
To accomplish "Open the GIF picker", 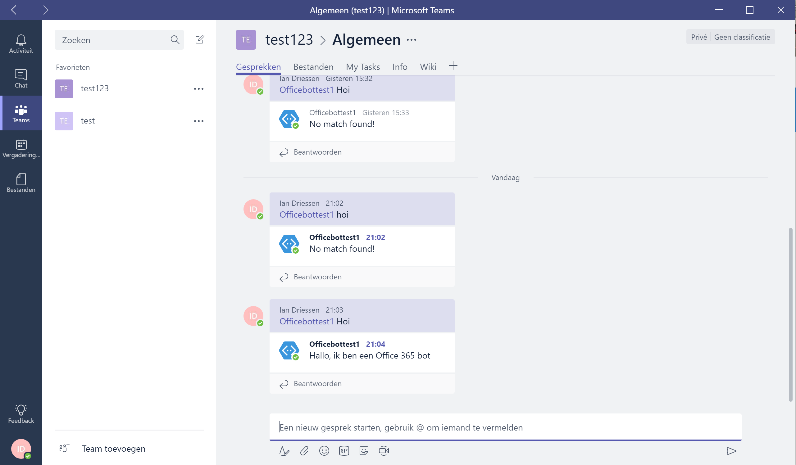I will pos(344,451).
